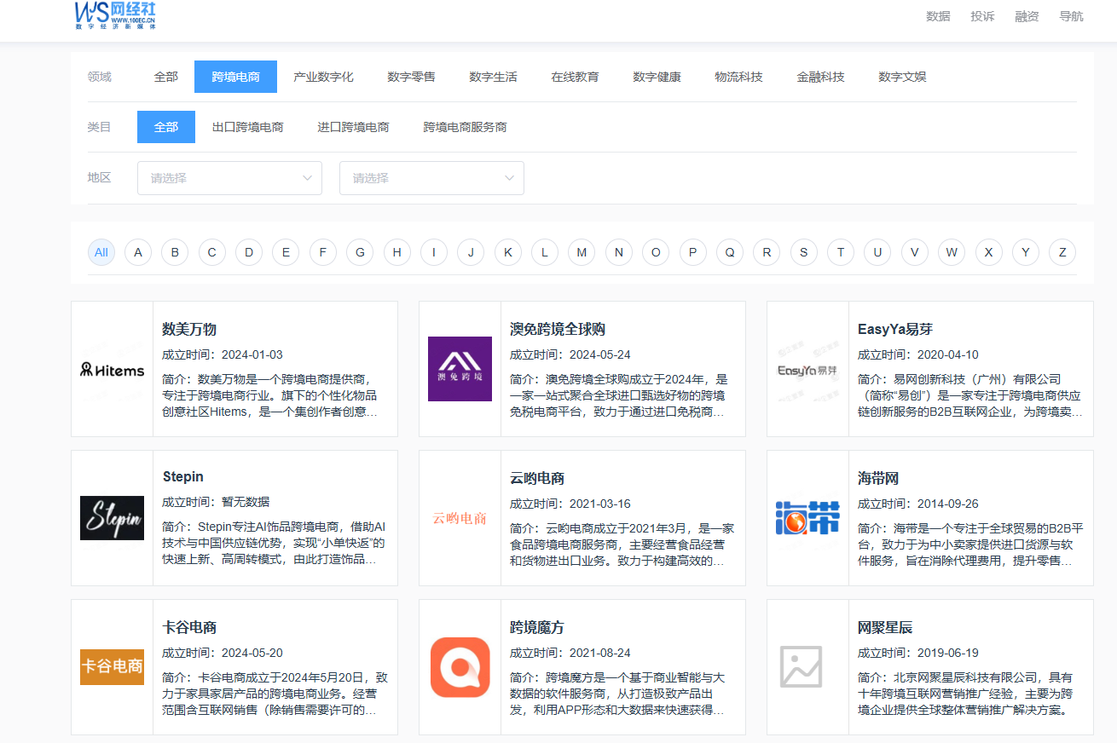Open the black Stepin logo
The width and height of the screenshot is (1117, 743).
113,518
